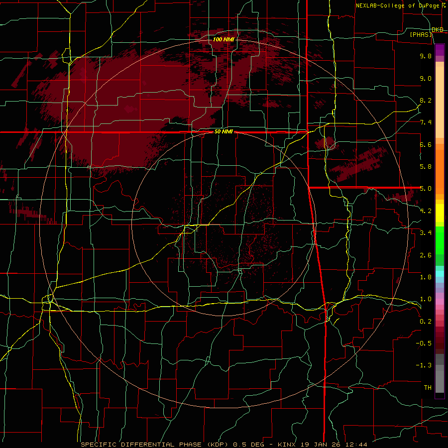448x448 pixels.
Task: Click the cyan segment of the color bar
Action: [440, 273]
